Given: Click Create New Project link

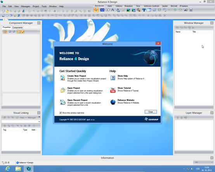Looking at the screenshot, I should (x=76, y=76).
